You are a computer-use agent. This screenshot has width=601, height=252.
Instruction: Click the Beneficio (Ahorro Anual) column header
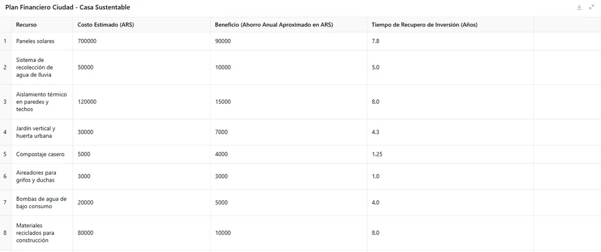tap(273, 25)
